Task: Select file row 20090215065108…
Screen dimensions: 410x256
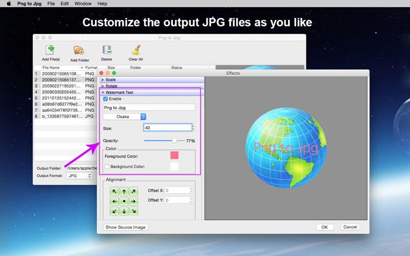Action: (x=66, y=74)
